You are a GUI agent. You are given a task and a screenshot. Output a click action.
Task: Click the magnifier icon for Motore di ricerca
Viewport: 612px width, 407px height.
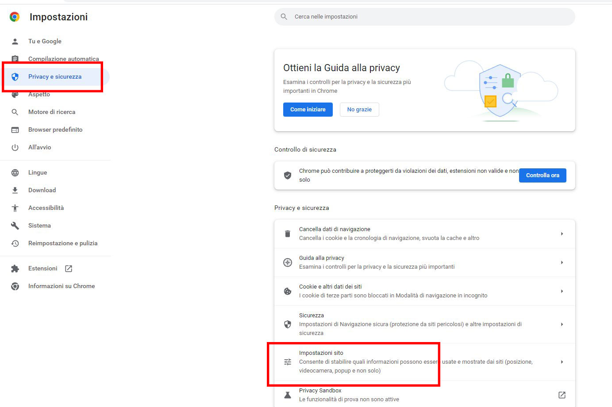coord(15,112)
